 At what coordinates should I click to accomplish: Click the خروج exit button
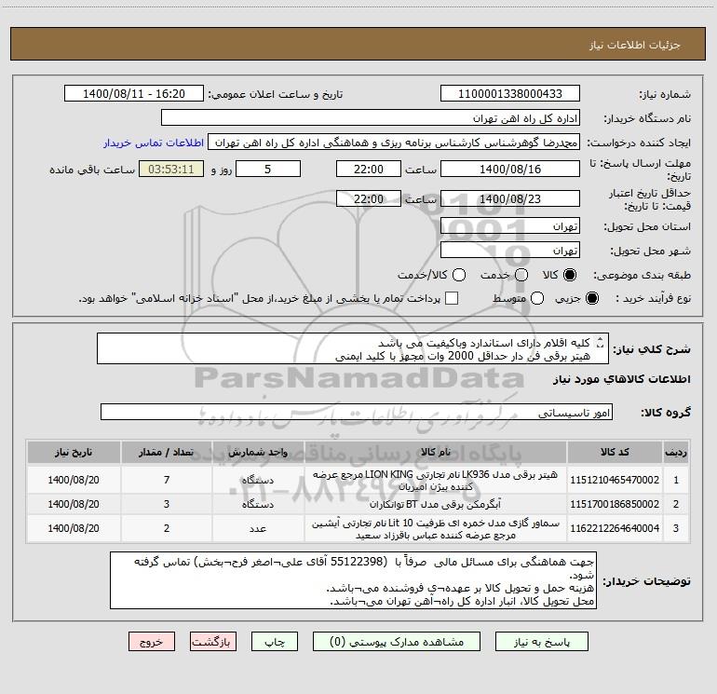coord(152,642)
